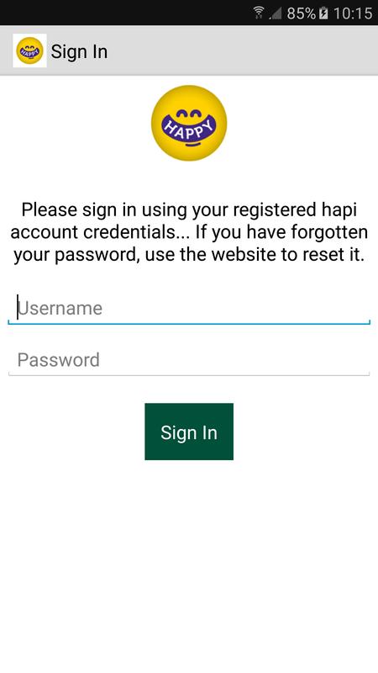Select the "Sign In" header title
This screenshot has width=378, height=673.
pyautogui.click(x=79, y=52)
